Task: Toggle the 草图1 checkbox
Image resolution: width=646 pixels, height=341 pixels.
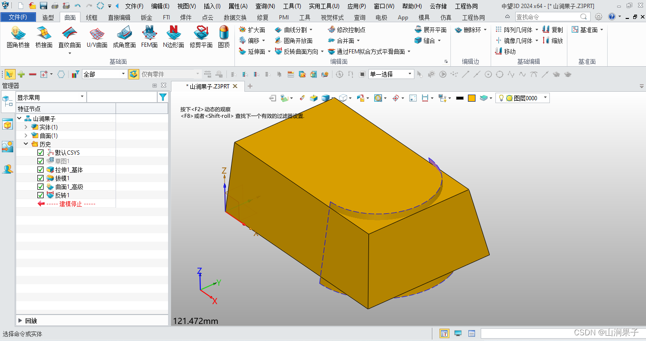Action: 40,161
